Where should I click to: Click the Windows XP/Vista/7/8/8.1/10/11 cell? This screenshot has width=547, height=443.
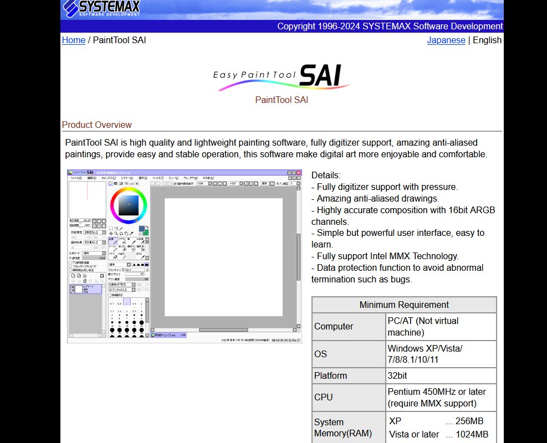[441, 354]
